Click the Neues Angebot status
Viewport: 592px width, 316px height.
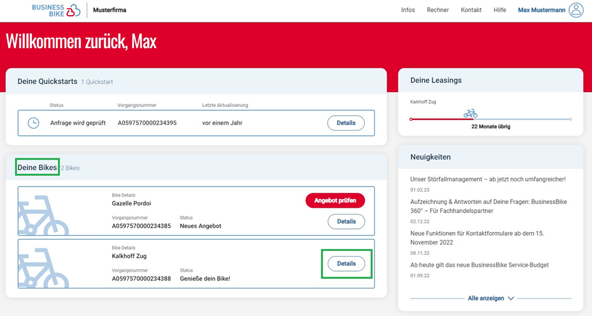(200, 227)
